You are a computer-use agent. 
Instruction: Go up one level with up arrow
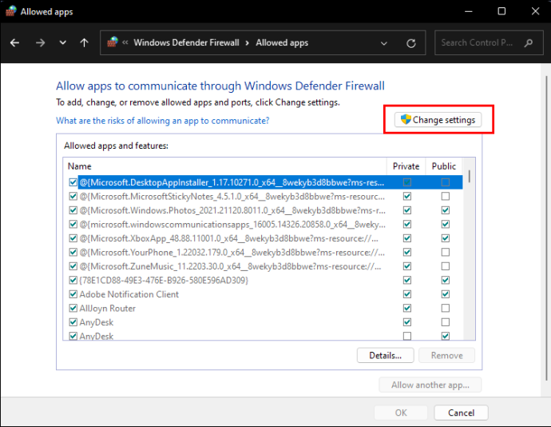[x=84, y=43]
